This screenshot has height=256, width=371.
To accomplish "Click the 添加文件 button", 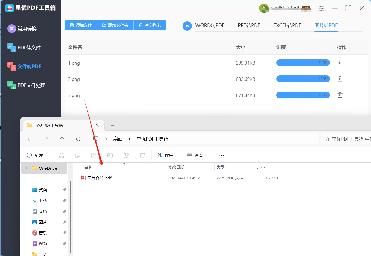I will click(x=81, y=25).
